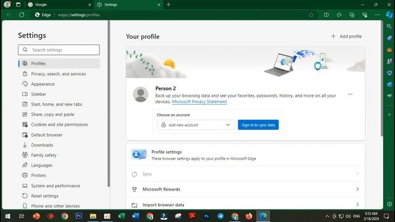Click the Search settings field
The image size is (395, 222).
pos(59,50)
